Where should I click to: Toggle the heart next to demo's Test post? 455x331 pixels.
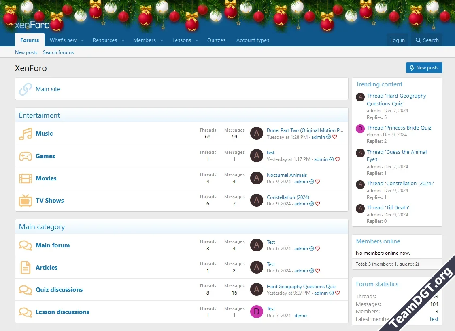tap(311, 315)
